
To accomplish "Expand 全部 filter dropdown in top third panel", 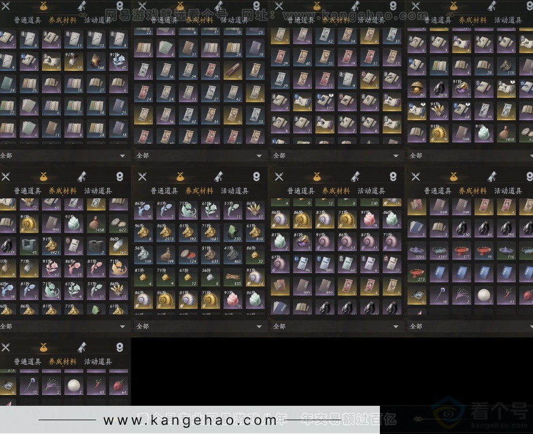I will click(x=336, y=156).
